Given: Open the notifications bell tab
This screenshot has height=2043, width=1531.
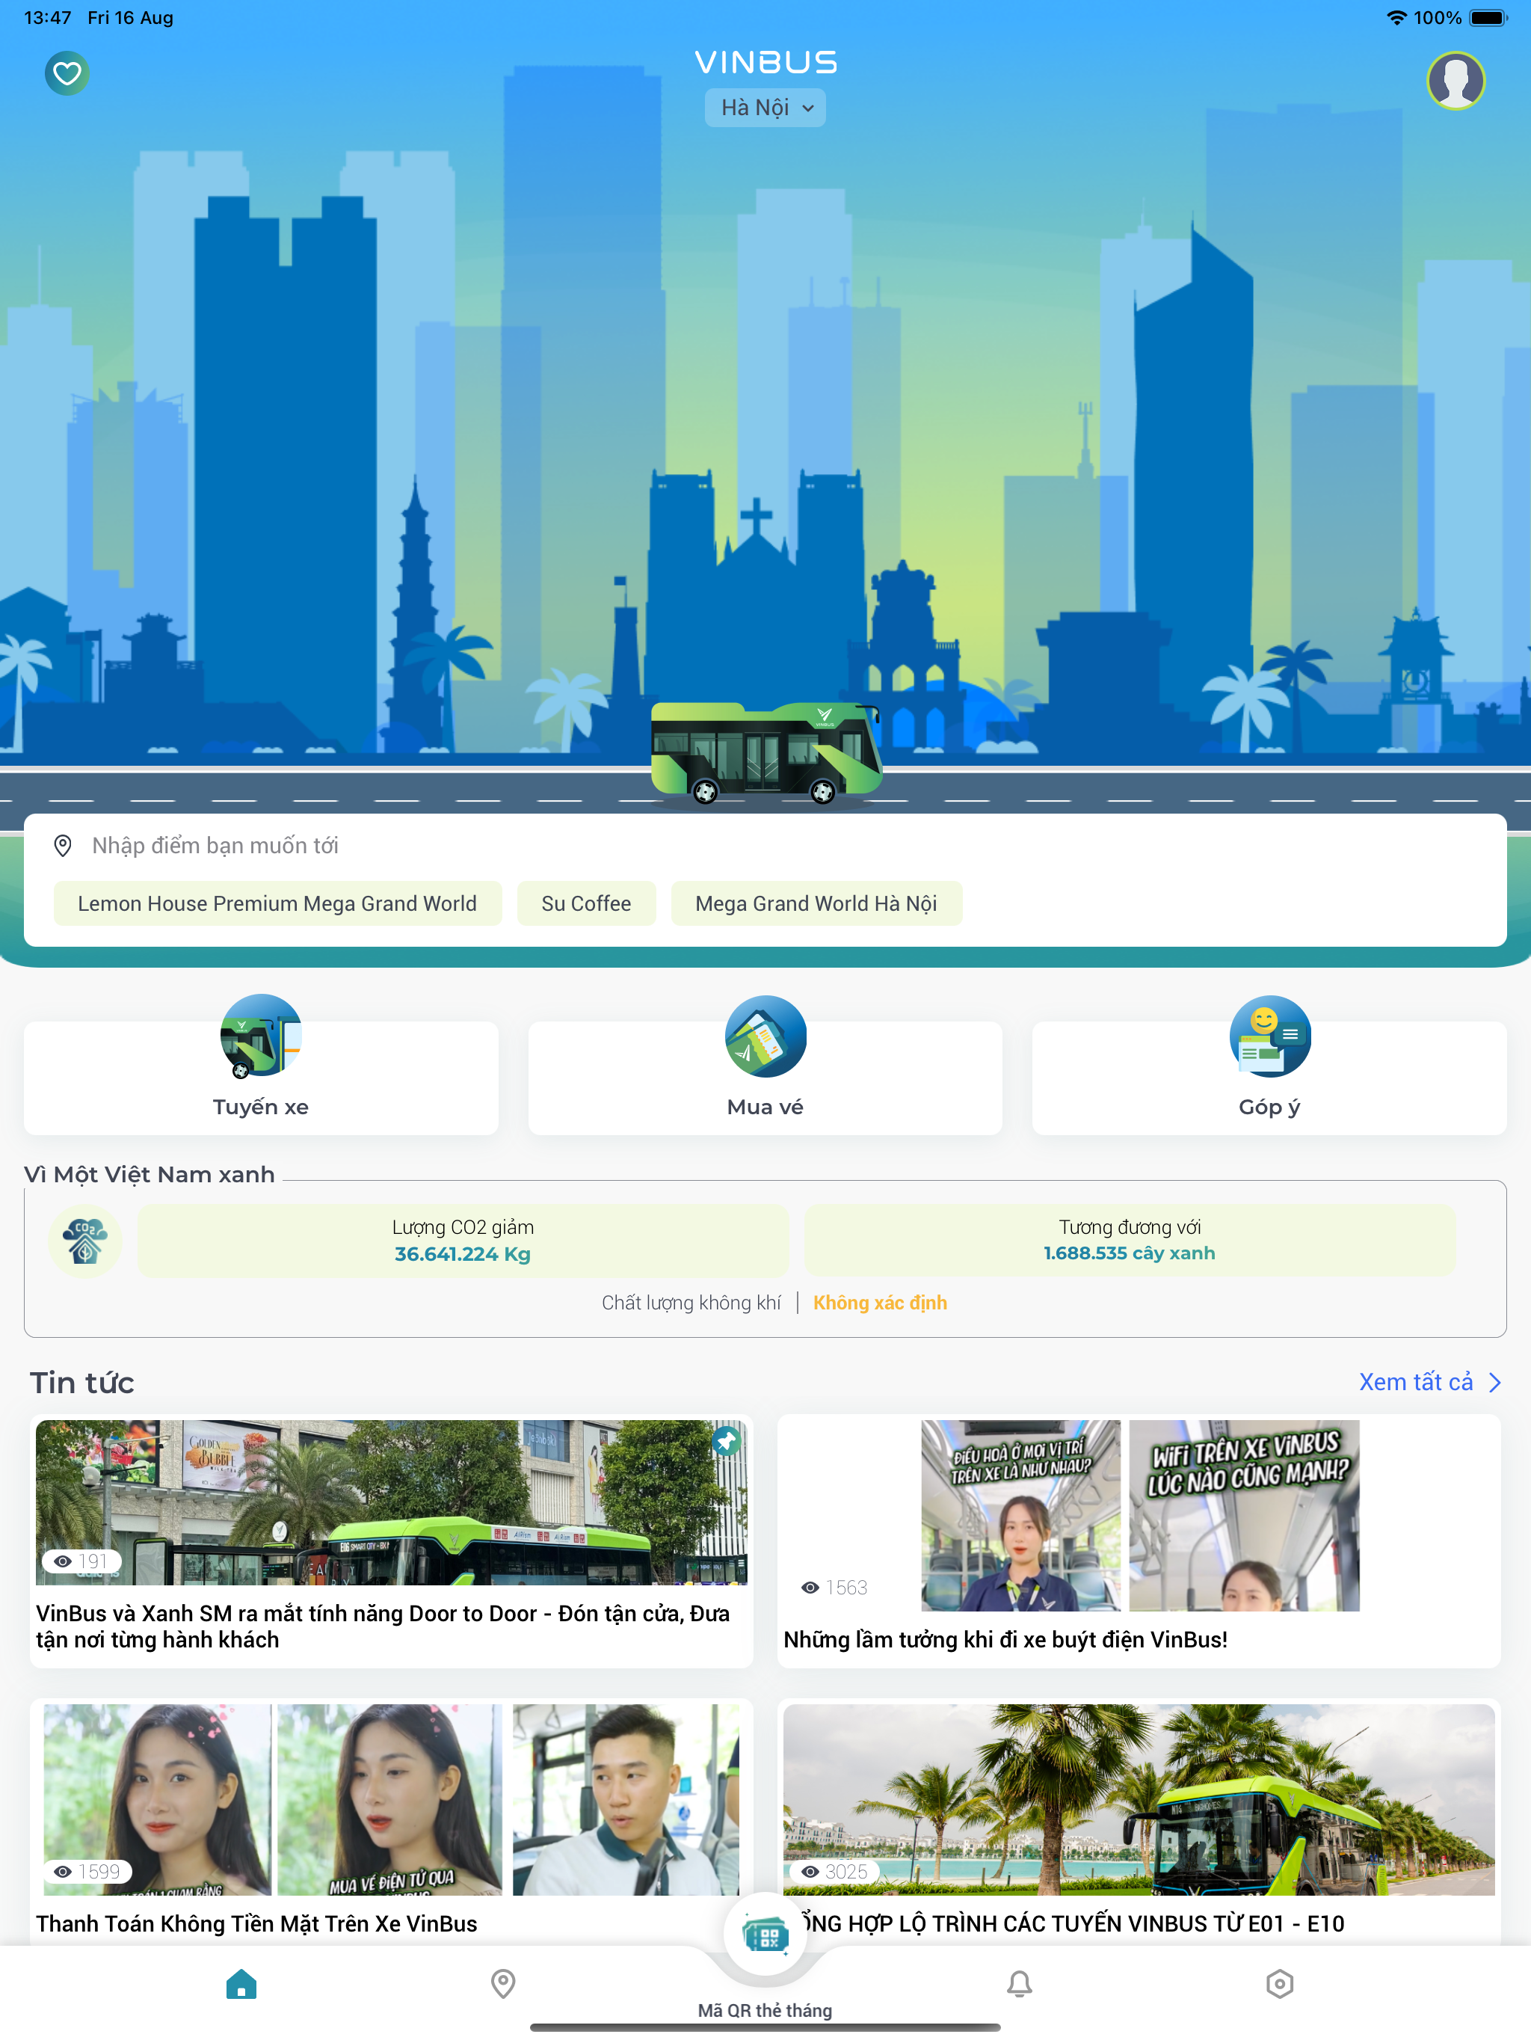Looking at the screenshot, I should (x=1018, y=1983).
